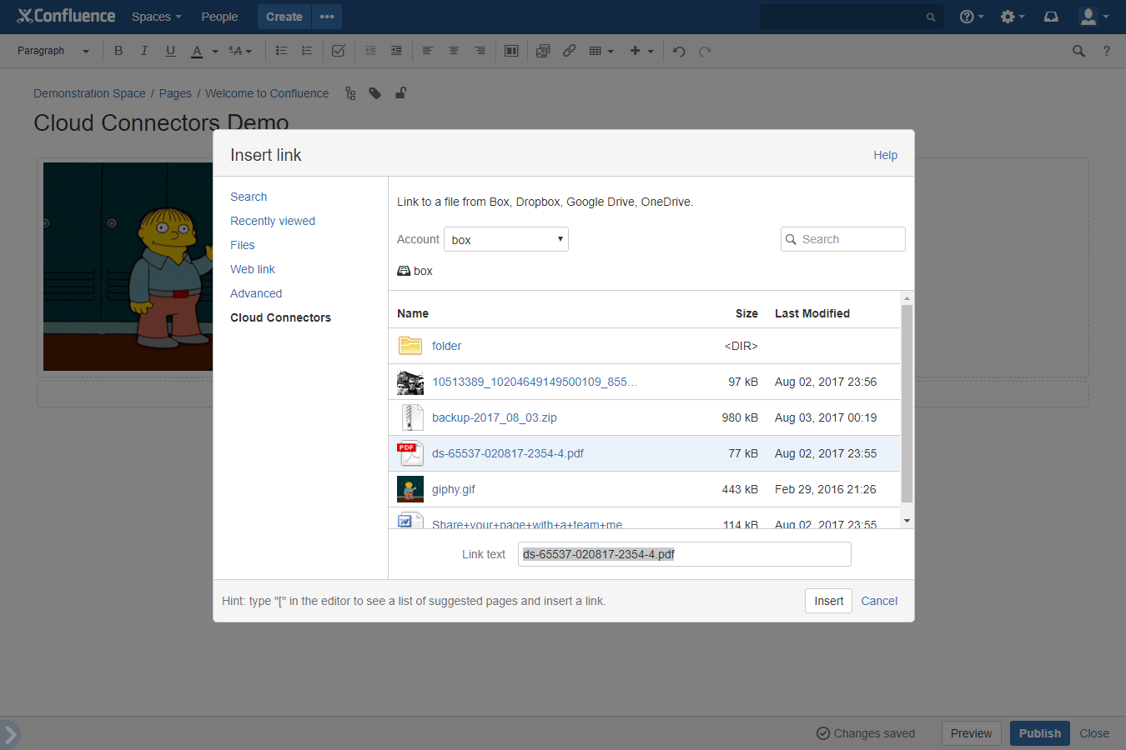Open the header help menu
This screenshot has height=750, width=1126.
tap(972, 17)
